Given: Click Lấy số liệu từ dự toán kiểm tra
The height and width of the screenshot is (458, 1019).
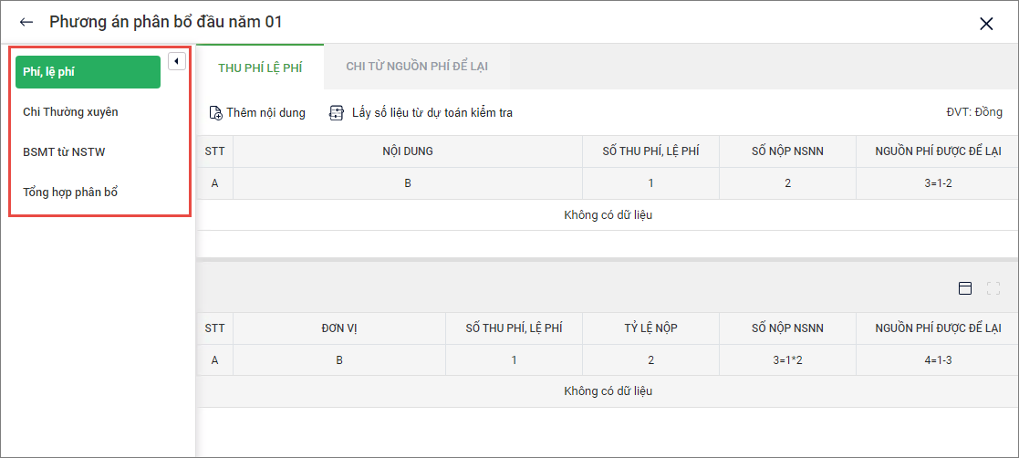Looking at the screenshot, I should [432, 113].
